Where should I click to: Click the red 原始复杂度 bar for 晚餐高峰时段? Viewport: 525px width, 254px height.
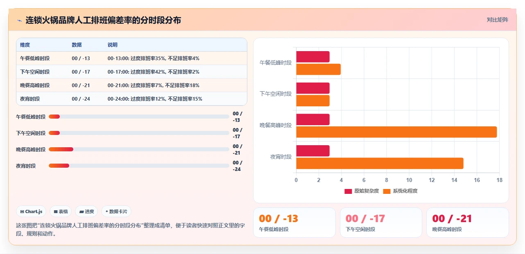313,119
